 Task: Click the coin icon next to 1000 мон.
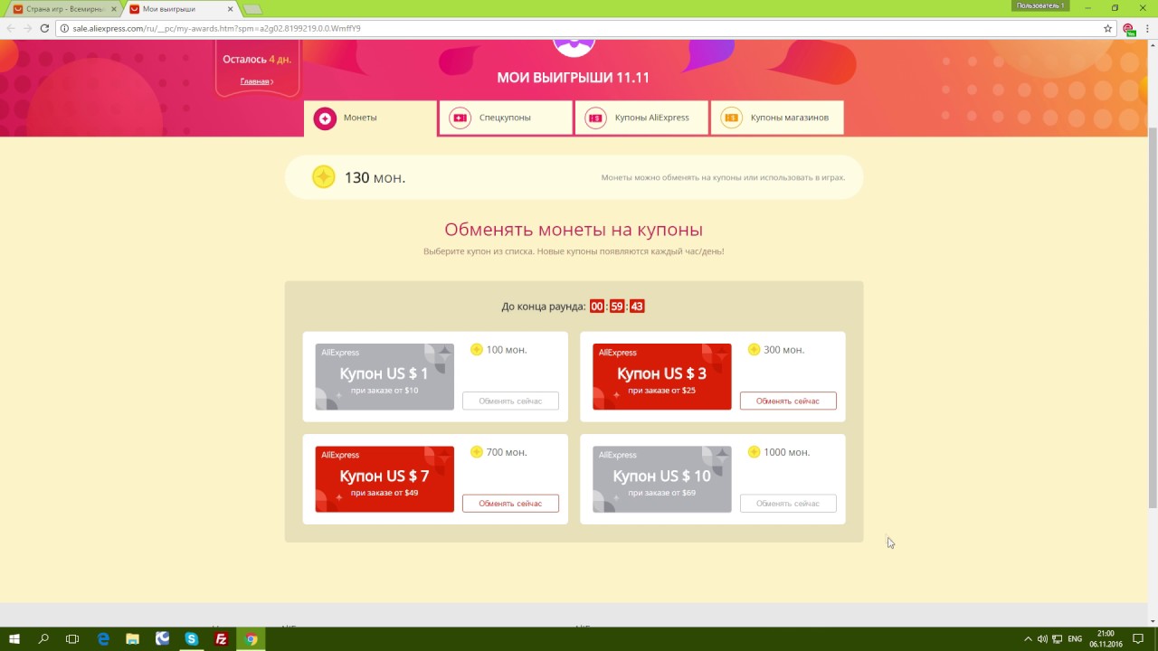pos(755,452)
